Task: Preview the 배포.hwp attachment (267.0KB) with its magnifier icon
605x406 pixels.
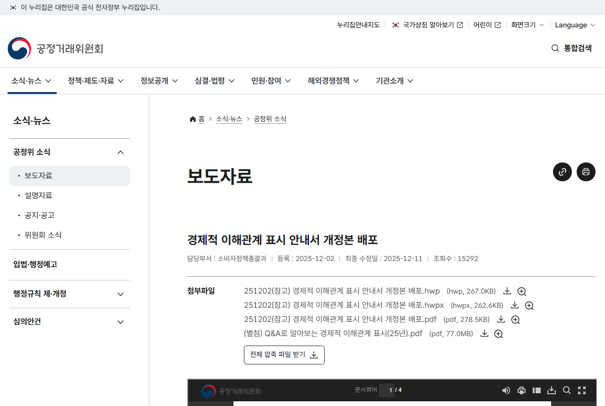Action: pyautogui.click(x=522, y=291)
